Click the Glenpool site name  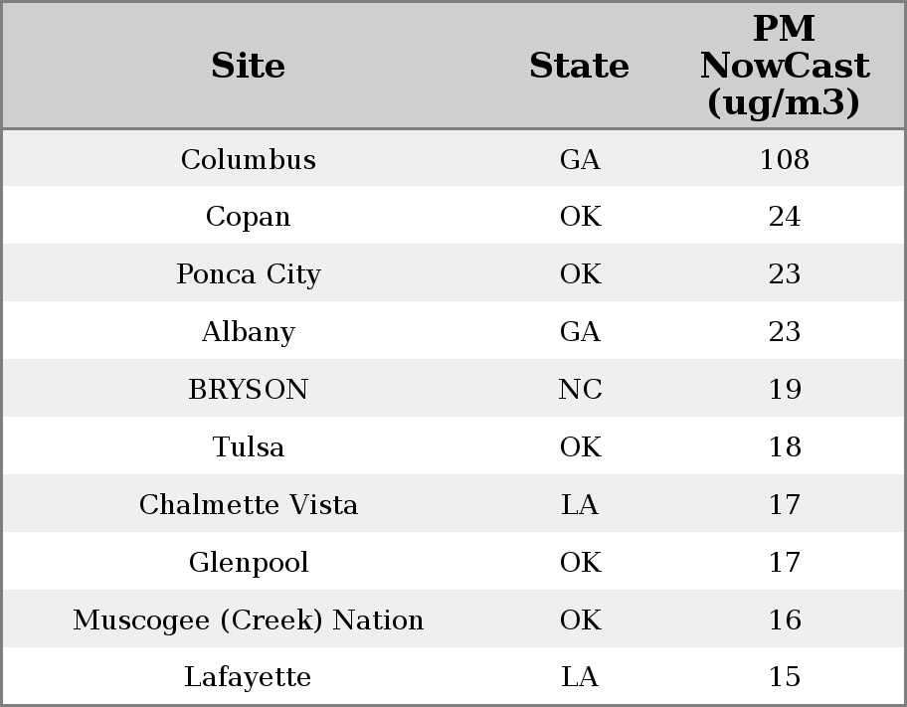pyautogui.click(x=248, y=563)
